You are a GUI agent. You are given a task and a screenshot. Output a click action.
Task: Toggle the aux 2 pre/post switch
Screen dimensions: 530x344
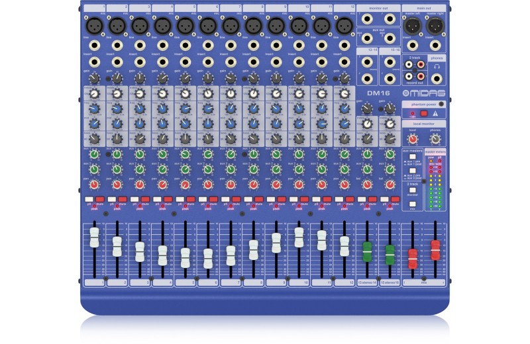[x=413, y=171]
